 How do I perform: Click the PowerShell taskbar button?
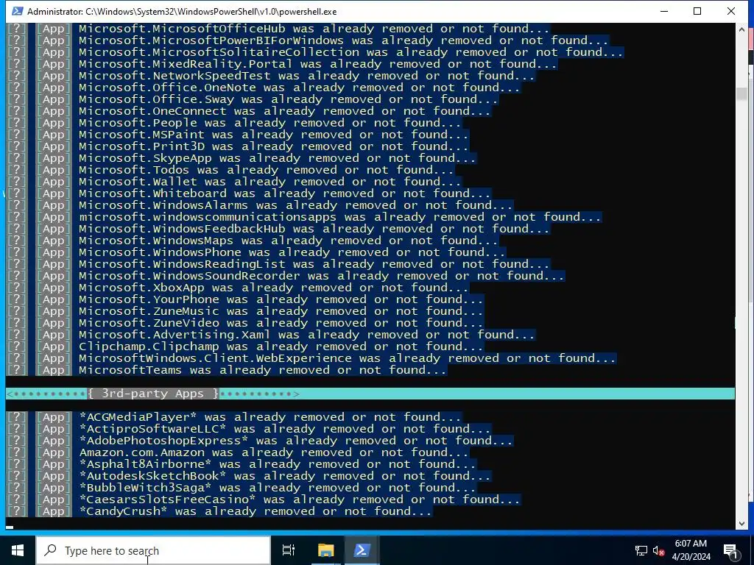pyautogui.click(x=362, y=550)
